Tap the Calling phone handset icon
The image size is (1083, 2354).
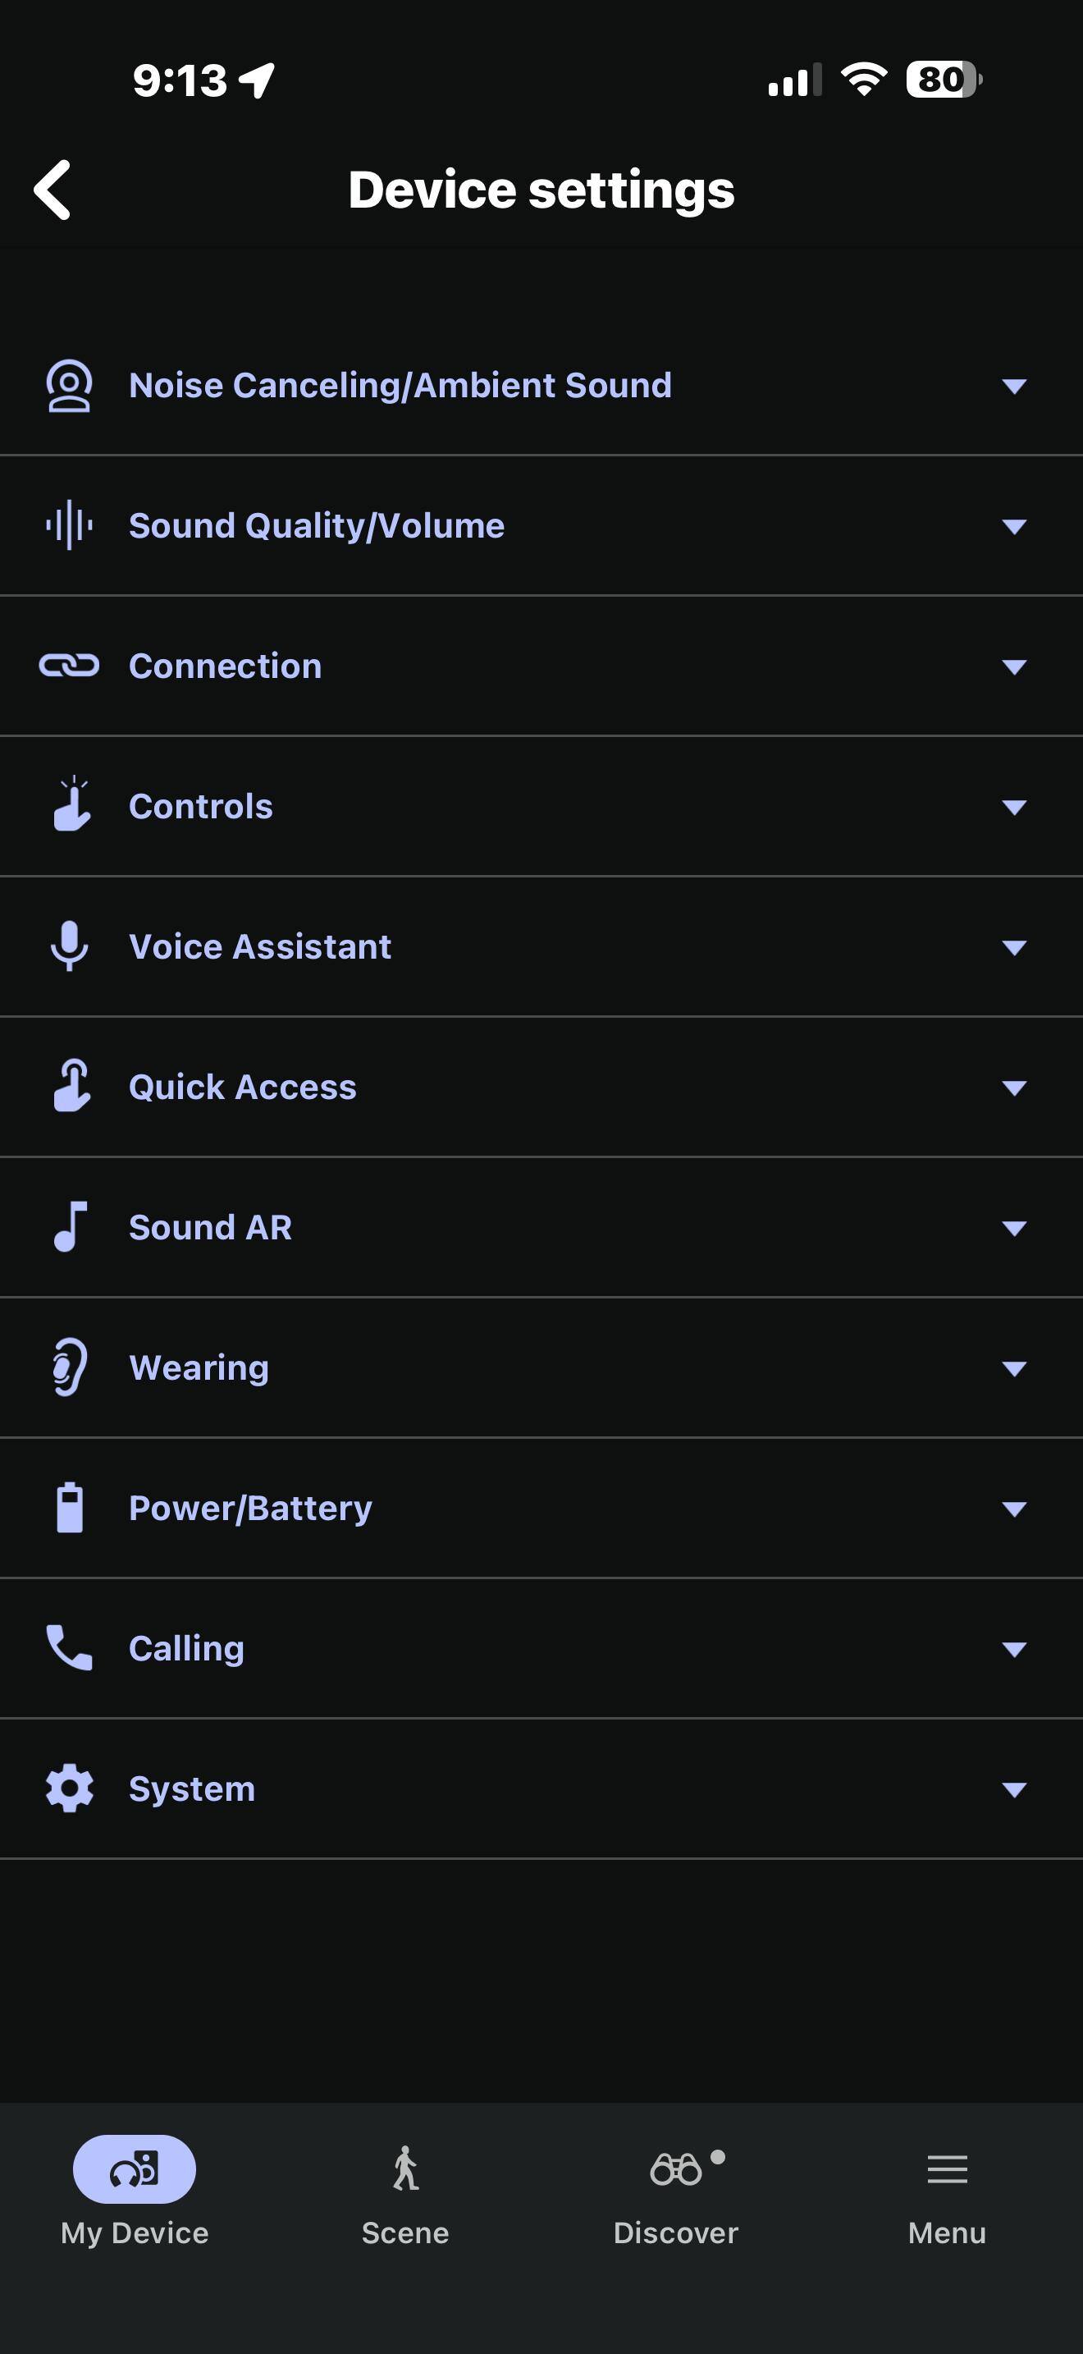tap(70, 1647)
